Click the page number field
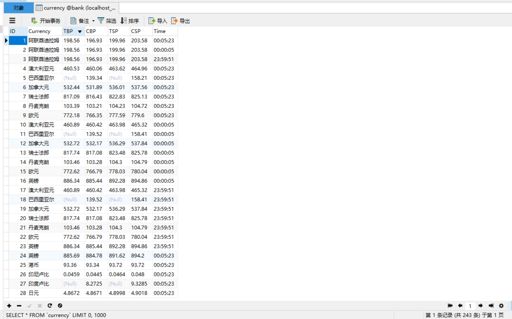 coord(470,306)
